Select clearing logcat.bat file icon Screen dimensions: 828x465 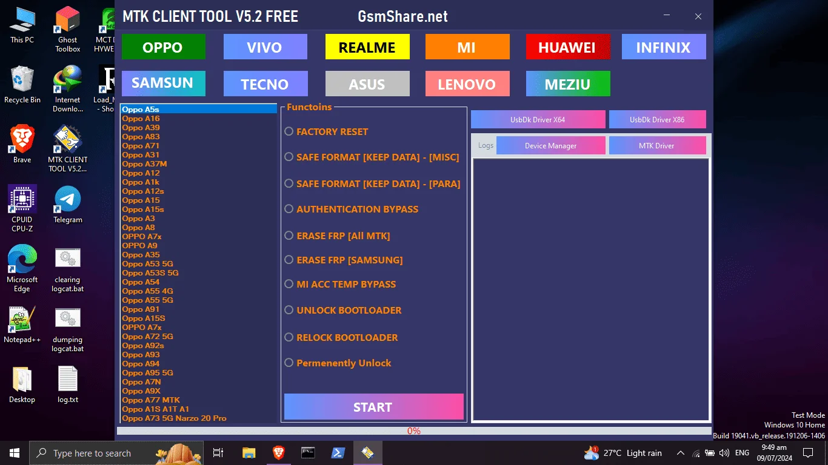tap(67, 269)
